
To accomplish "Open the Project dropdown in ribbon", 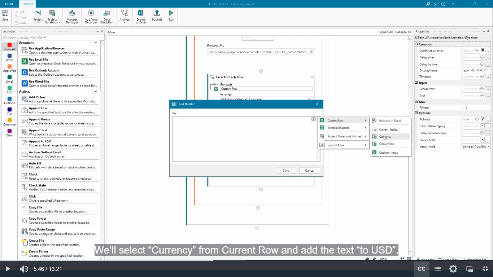I will [38, 17].
